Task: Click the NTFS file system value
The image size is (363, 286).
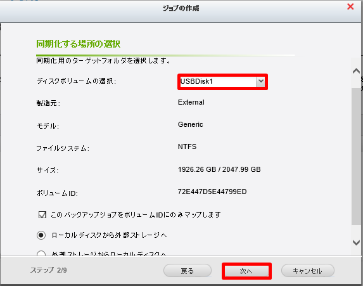Action: point(187,146)
